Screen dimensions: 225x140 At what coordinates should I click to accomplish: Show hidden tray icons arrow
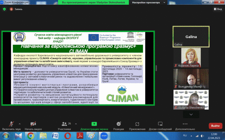tap(191, 136)
